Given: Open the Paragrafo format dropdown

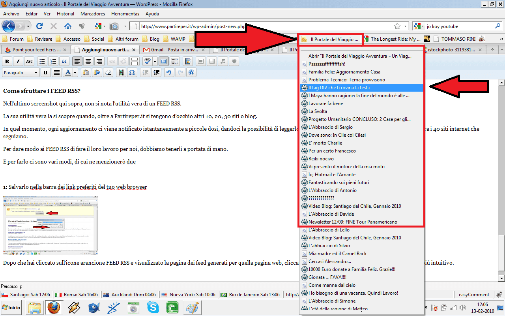Looking at the screenshot, I should coord(21,72).
